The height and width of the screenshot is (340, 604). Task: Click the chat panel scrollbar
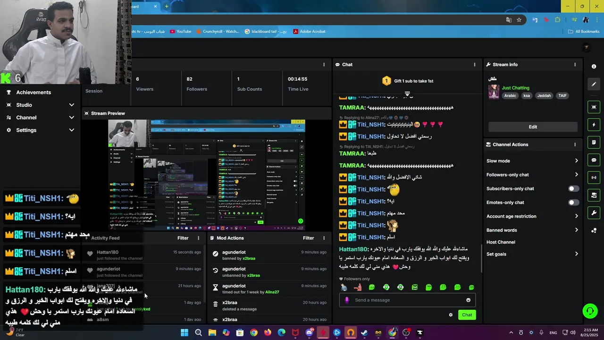[x=481, y=258]
